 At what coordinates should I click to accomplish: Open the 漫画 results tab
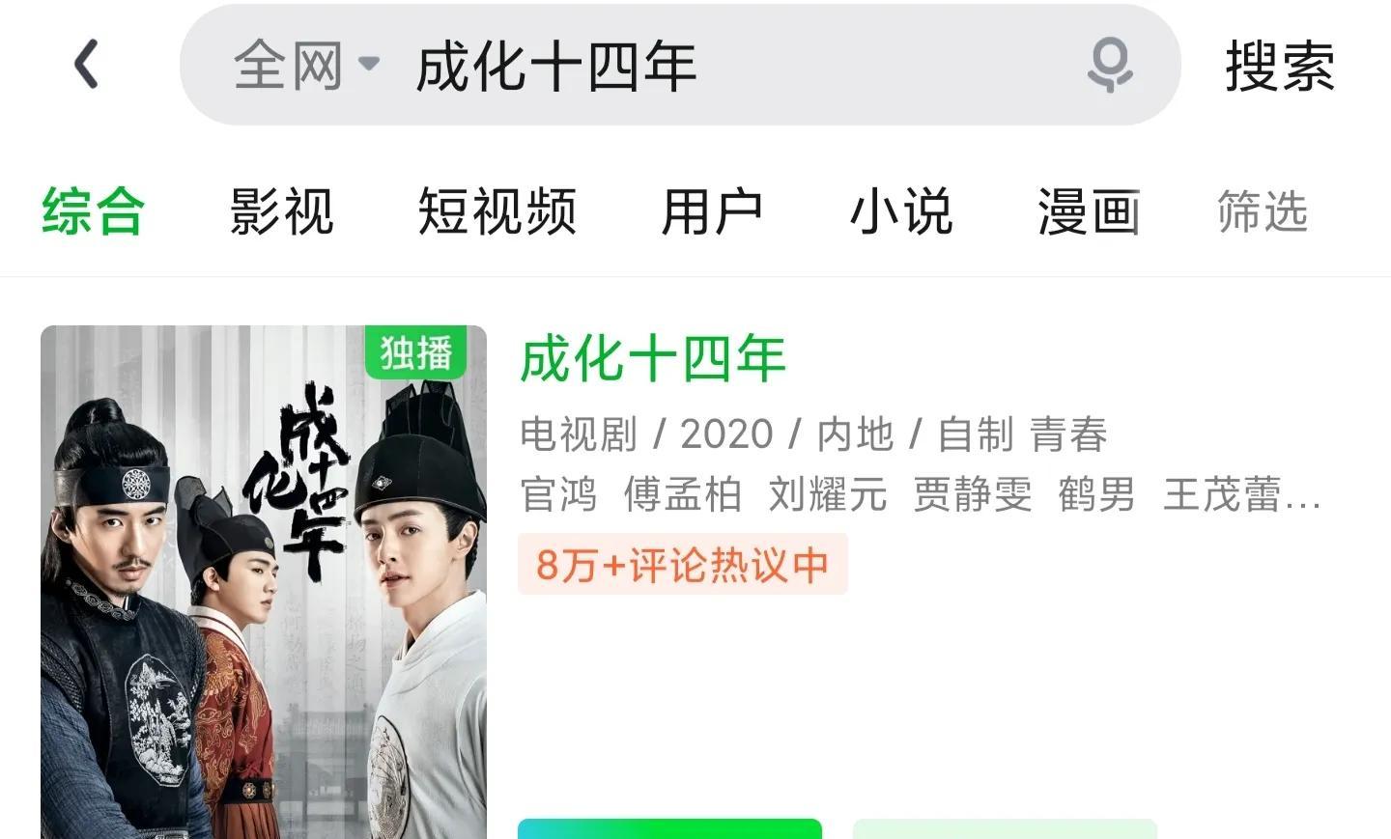point(1089,211)
